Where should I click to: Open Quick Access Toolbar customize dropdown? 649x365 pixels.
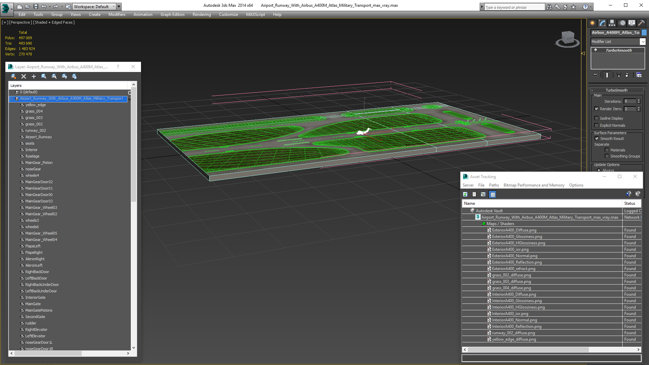(119, 6)
